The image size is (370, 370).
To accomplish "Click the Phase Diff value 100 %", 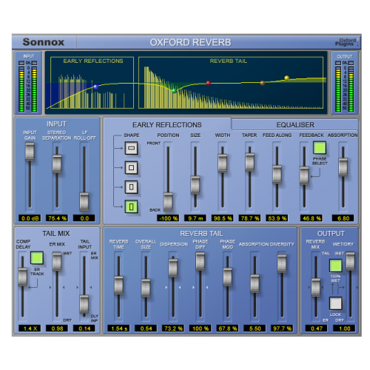I will pyautogui.click(x=200, y=329).
